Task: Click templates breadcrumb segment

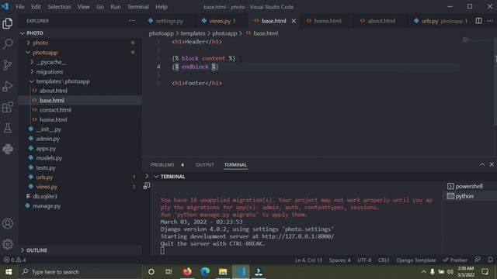Action: click(x=193, y=33)
